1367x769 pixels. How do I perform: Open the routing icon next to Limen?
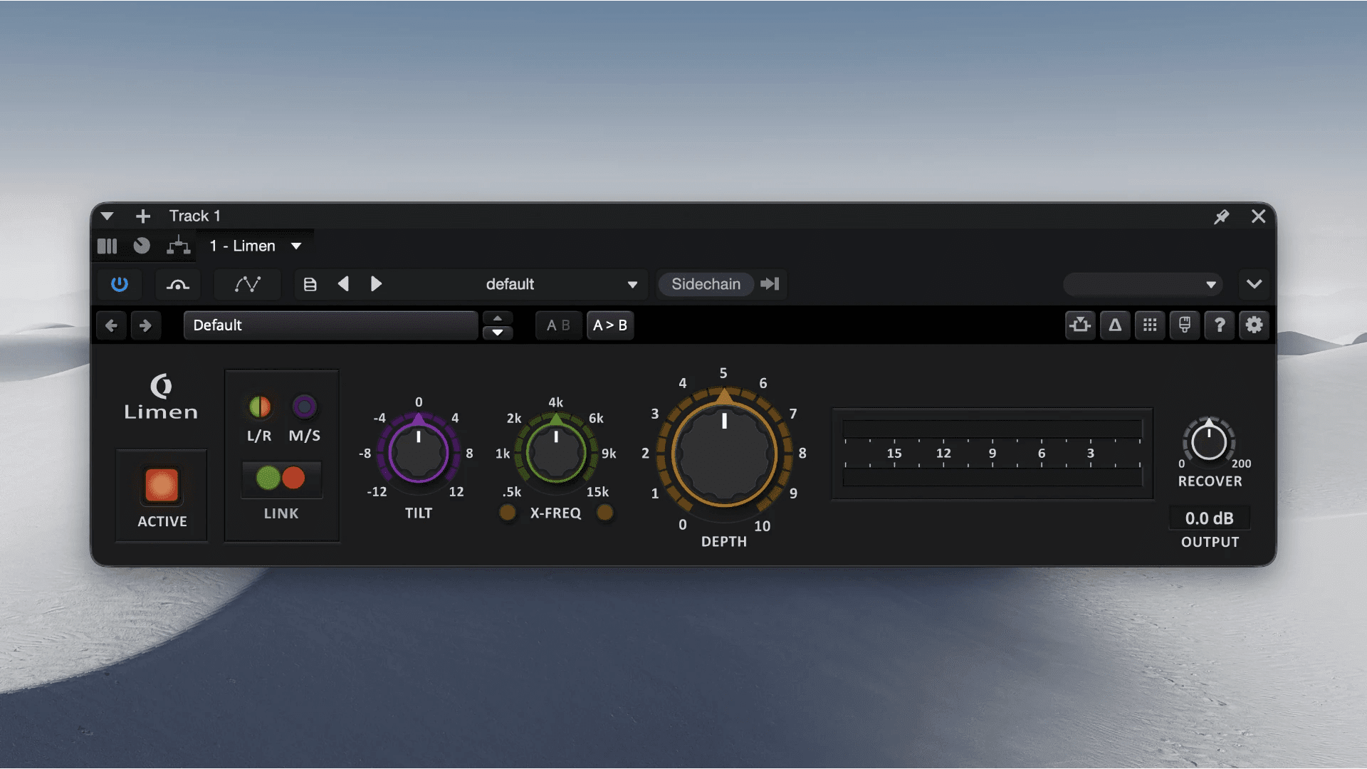click(x=178, y=246)
